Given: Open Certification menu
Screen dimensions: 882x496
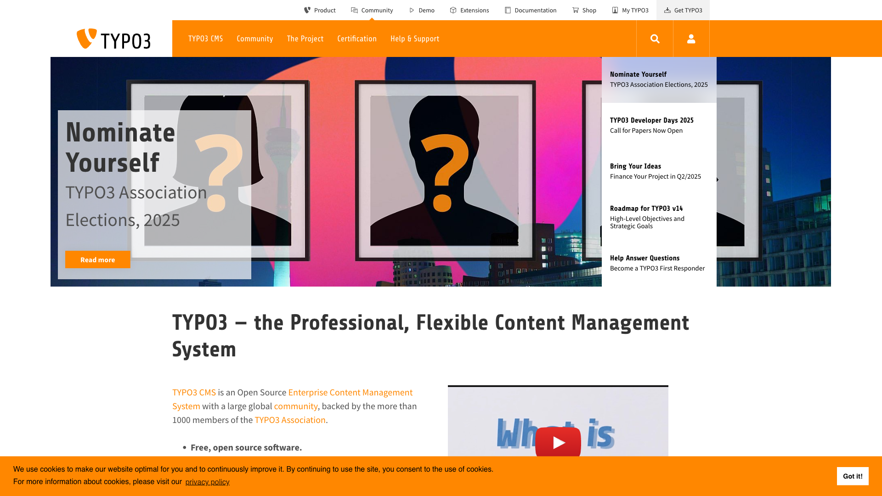Looking at the screenshot, I should point(357,39).
